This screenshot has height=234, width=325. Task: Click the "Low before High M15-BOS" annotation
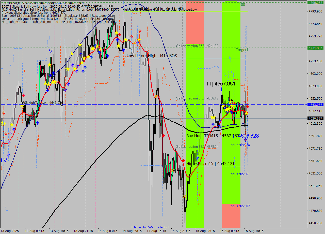pos(152,56)
